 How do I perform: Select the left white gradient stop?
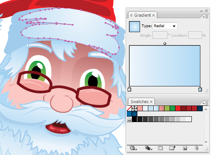(x=130, y=89)
